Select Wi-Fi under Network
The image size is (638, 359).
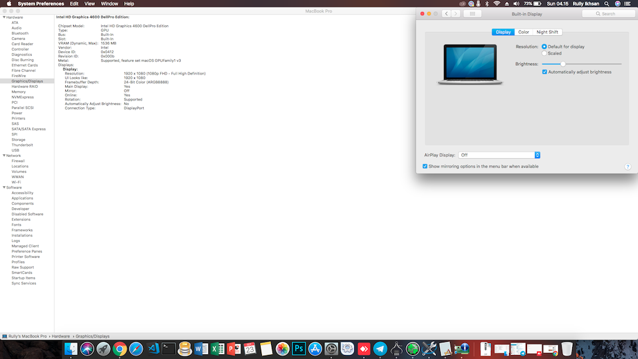click(x=16, y=182)
